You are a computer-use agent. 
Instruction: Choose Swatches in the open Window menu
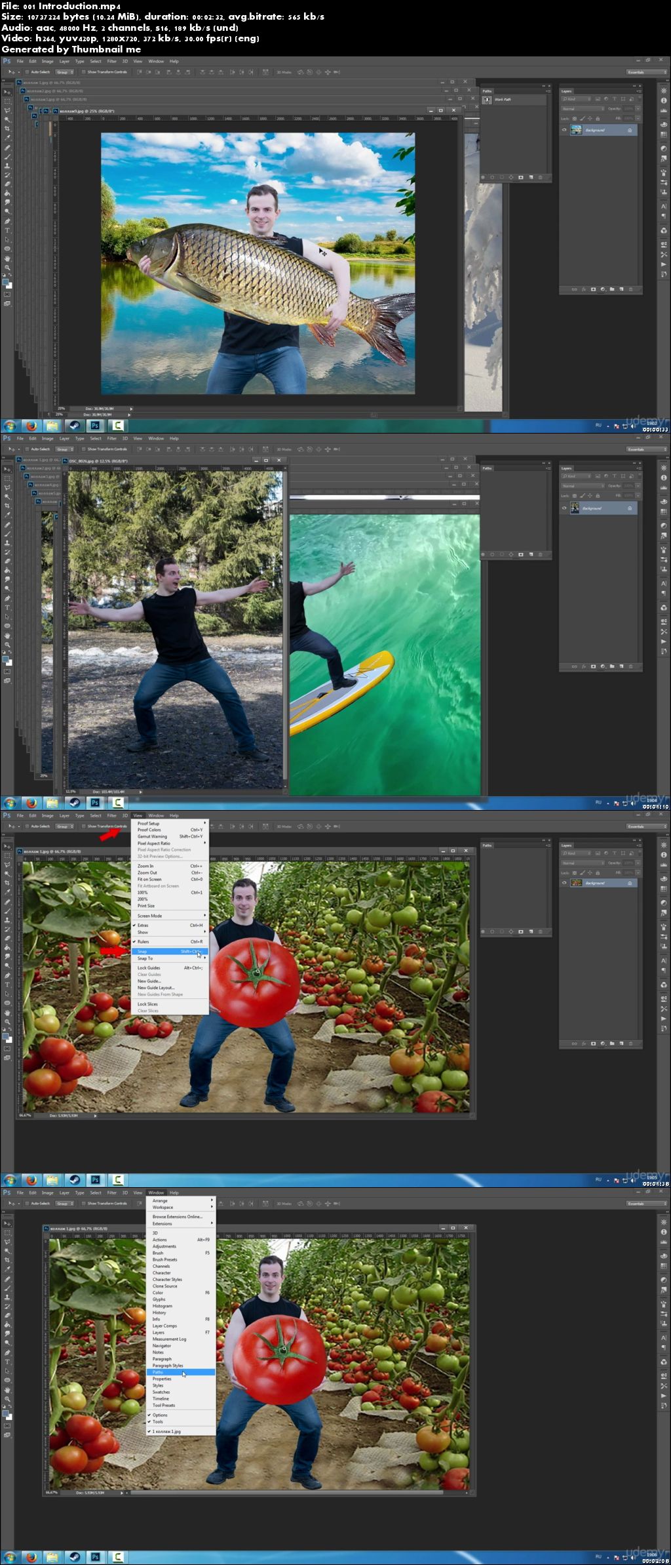click(x=181, y=1392)
